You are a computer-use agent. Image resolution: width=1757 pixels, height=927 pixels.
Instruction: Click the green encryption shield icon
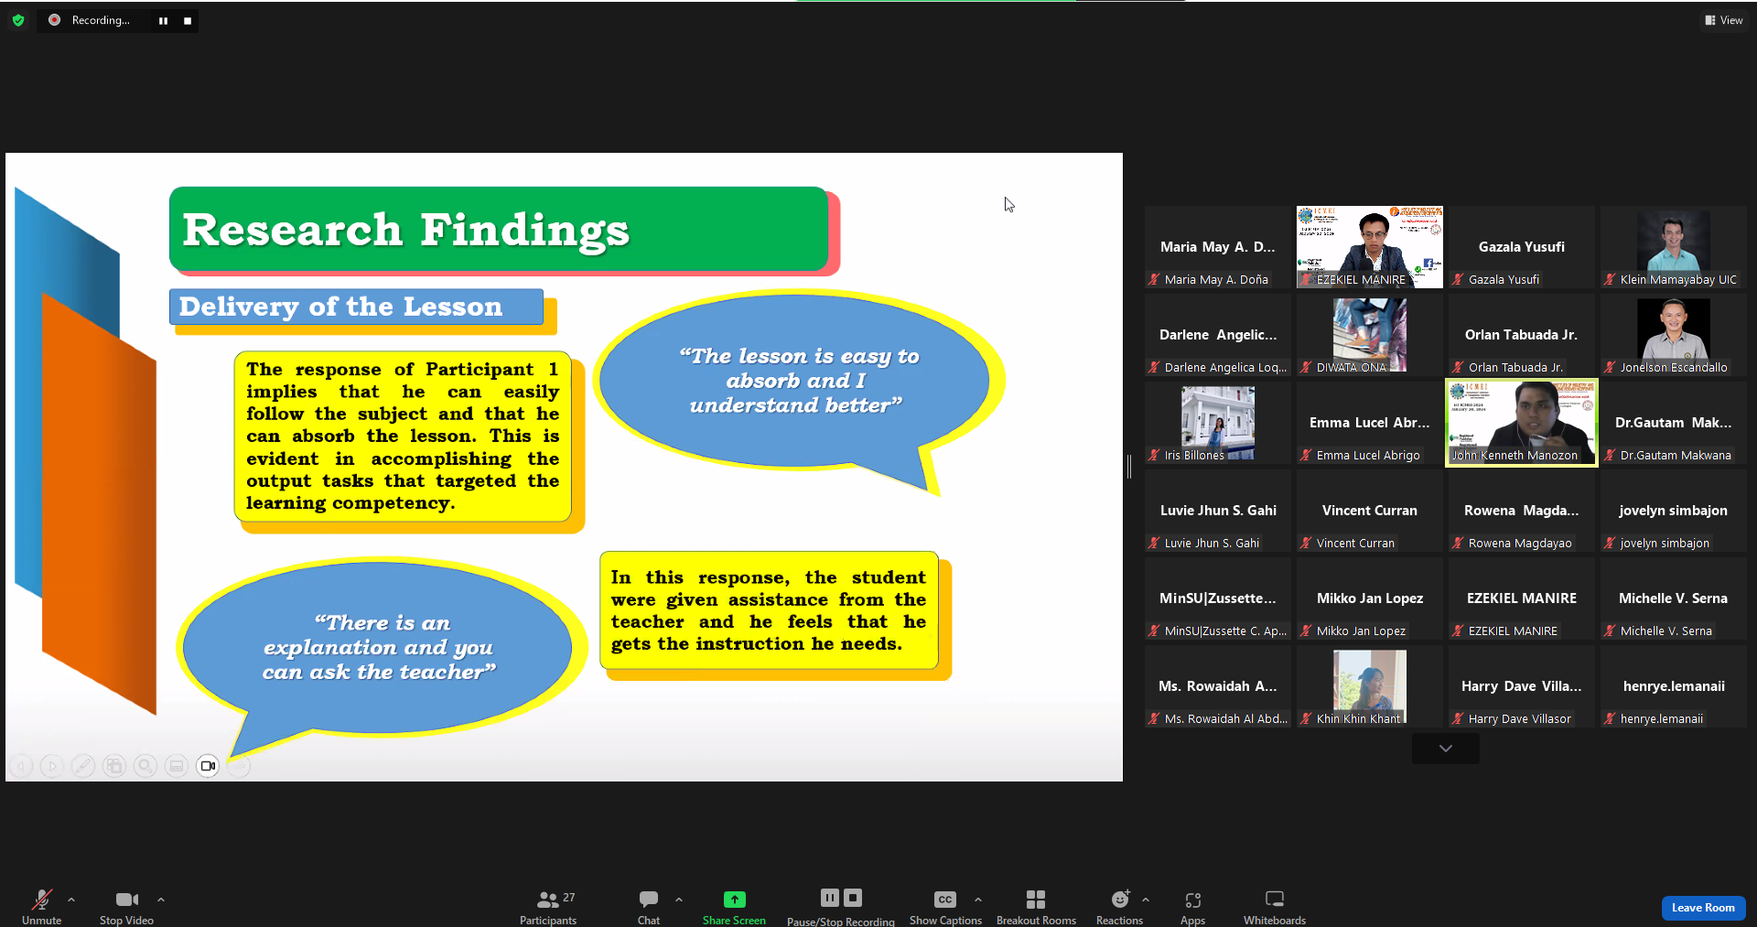(x=18, y=20)
